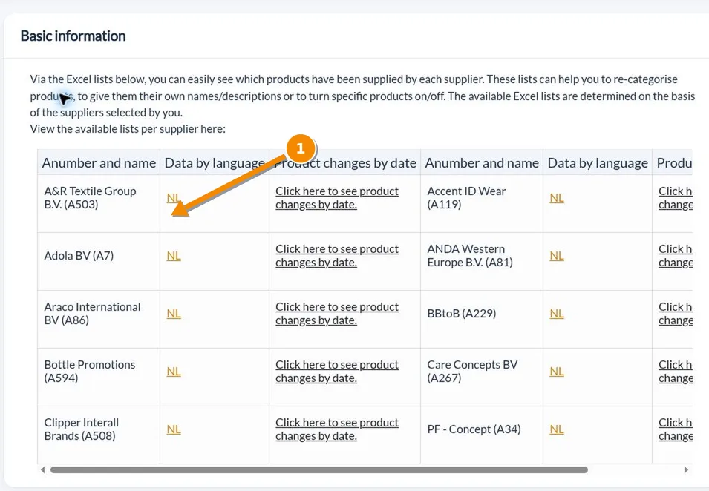Screen dimensions: 709x491
Task: Open NL list for BBtoB (A229)
Action: [557, 314]
